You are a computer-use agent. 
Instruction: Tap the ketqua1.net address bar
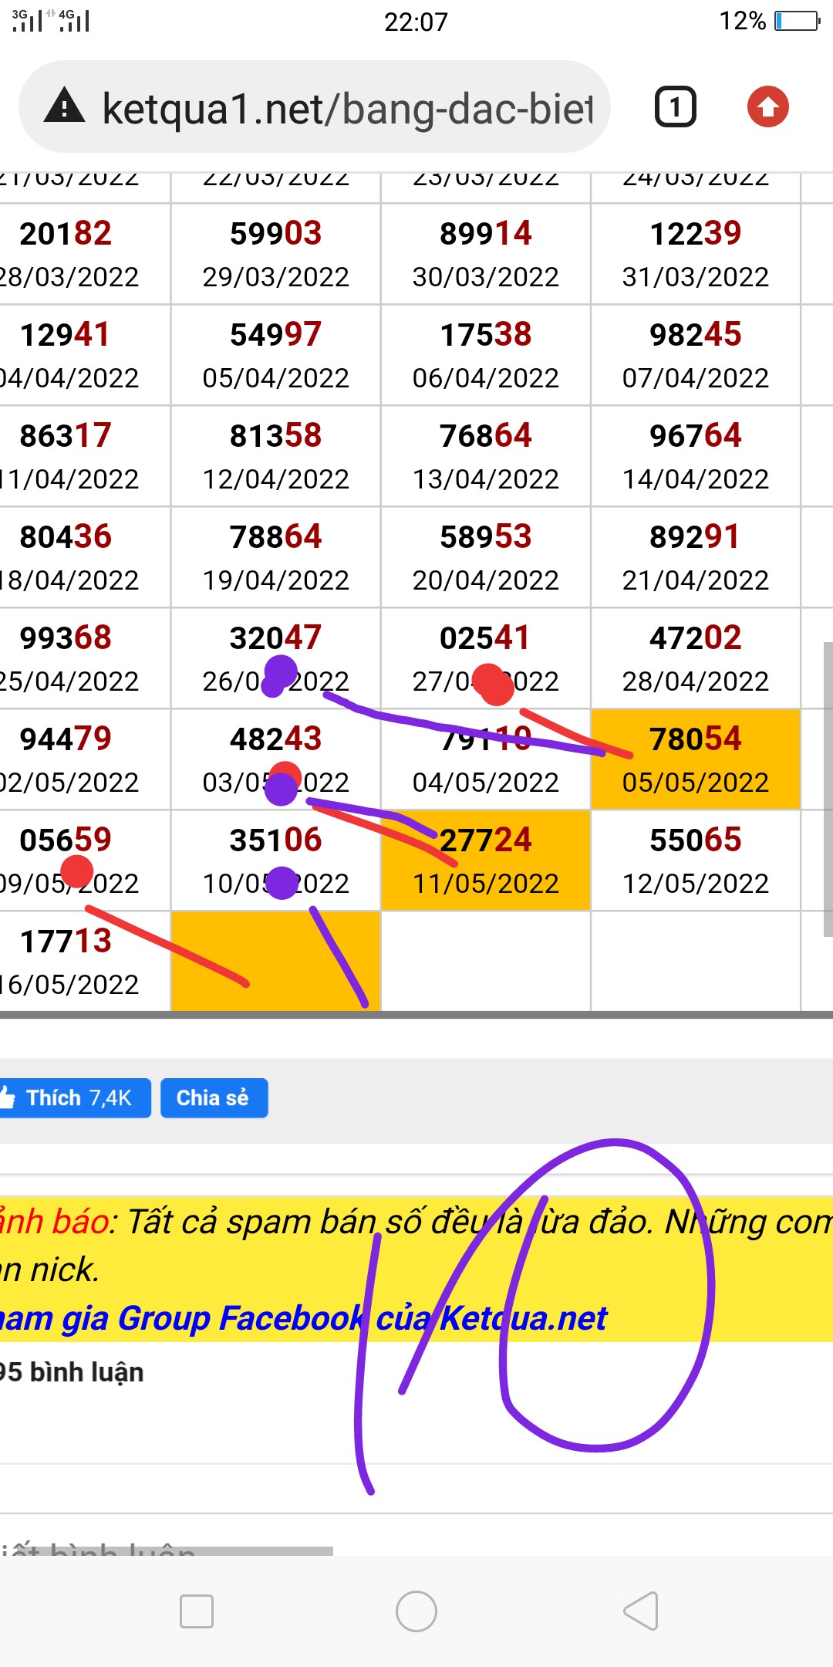tap(347, 108)
